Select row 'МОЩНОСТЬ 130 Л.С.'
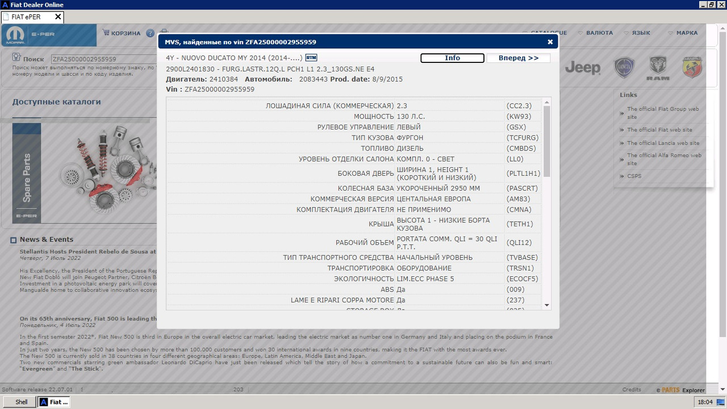The height and width of the screenshot is (409, 727). [x=354, y=116]
